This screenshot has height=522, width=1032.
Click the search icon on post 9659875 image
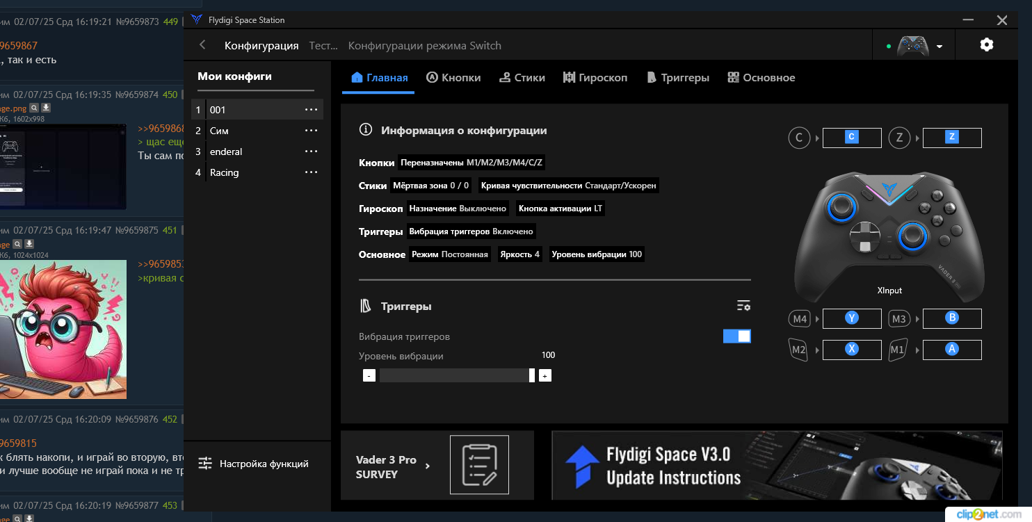(17, 244)
